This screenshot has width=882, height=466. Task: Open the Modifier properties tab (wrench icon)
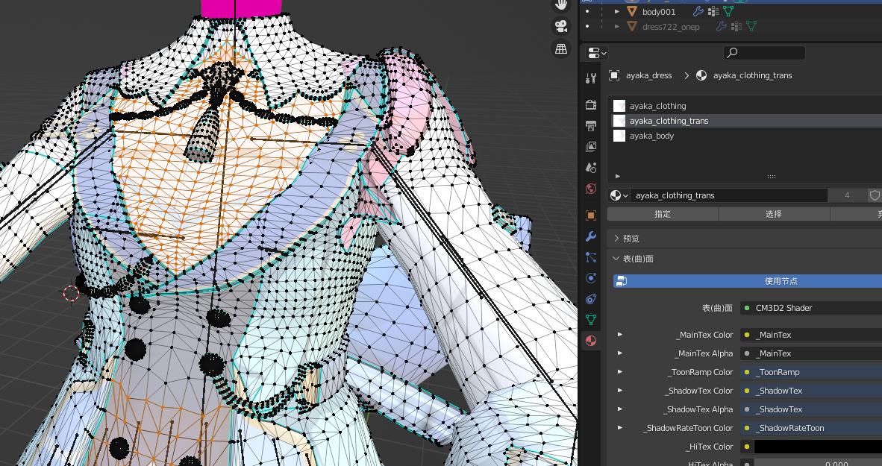590,236
